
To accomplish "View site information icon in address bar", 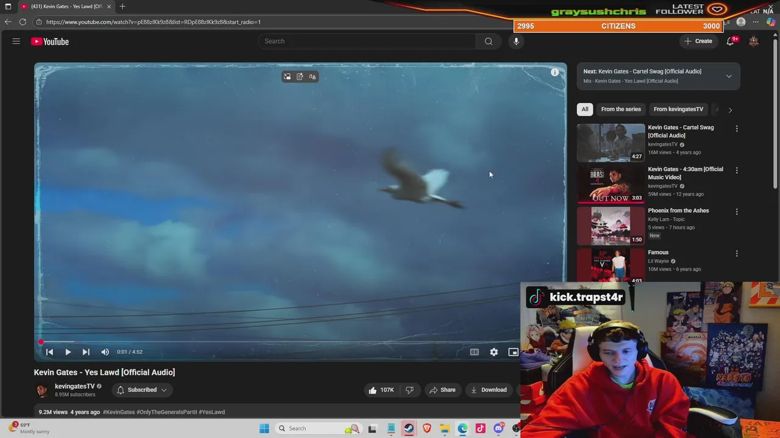I will pos(39,22).
